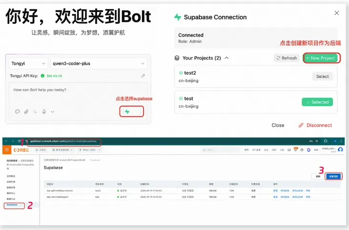Click the sparkle enhance-prompt icon
The height and width of the screenshot is (230, 349).
point(35,112)
